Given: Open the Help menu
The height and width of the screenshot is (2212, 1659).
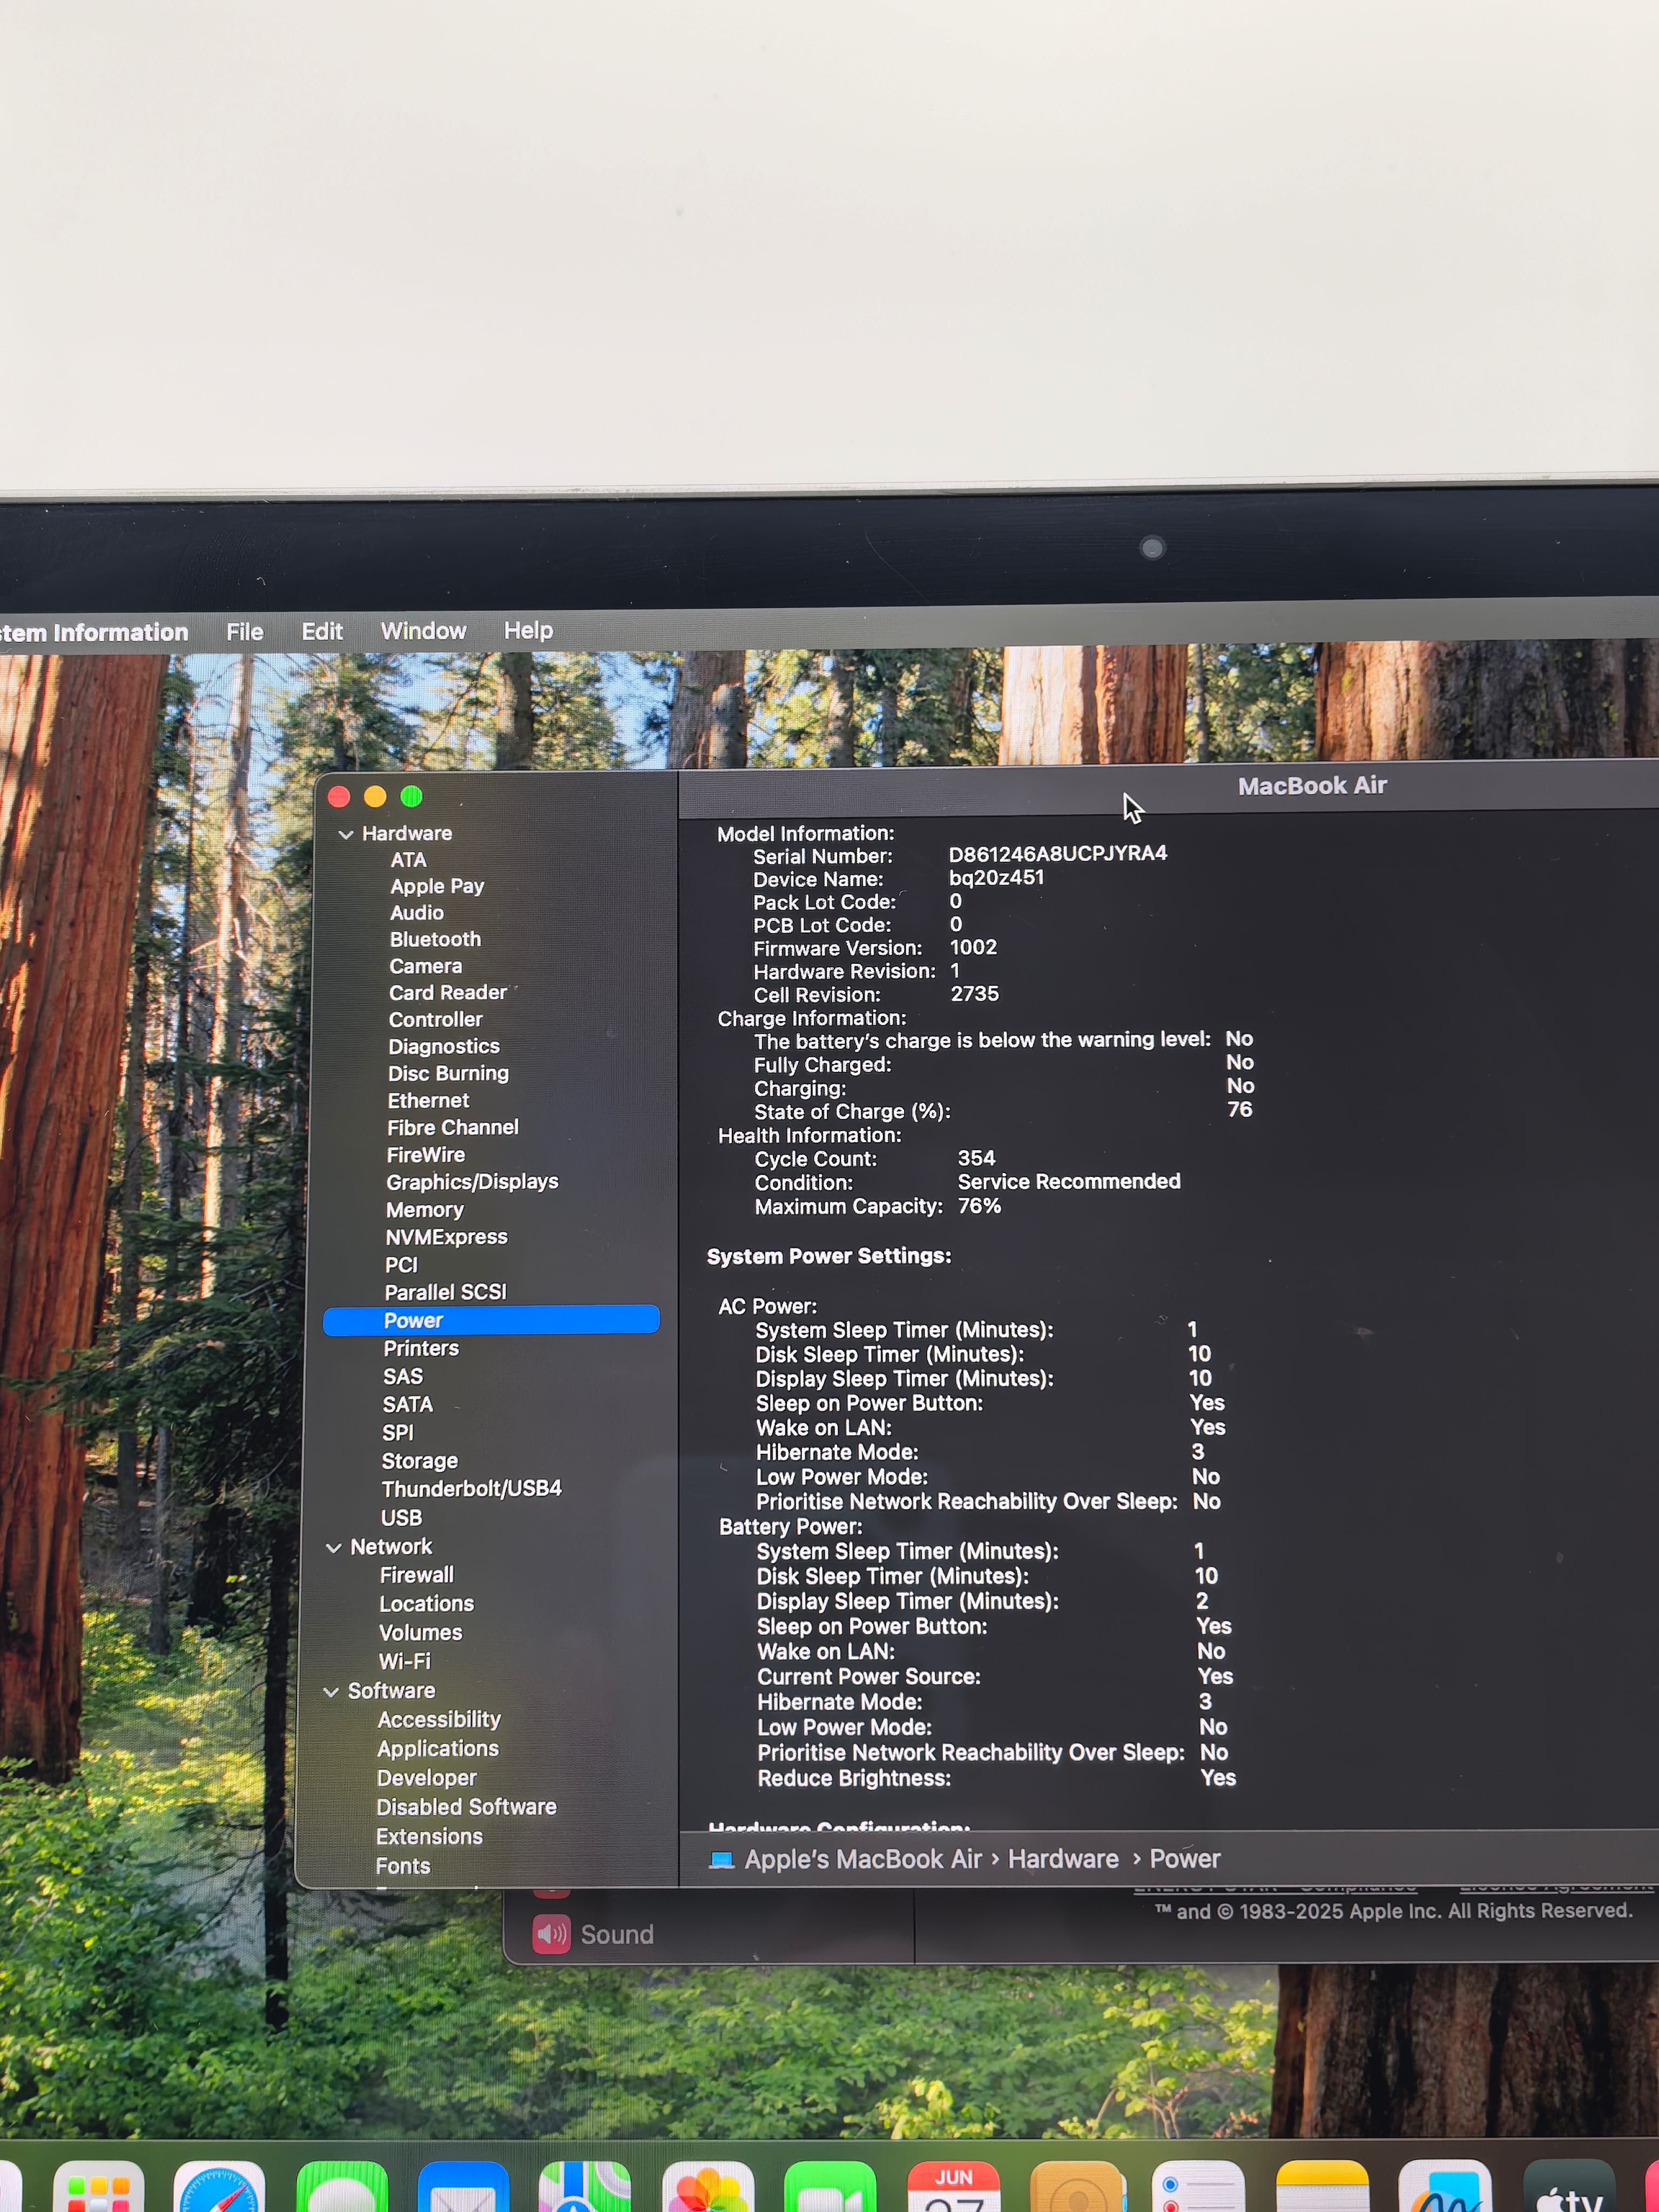Looking at the screenshot, I should [x=528, y=630].
